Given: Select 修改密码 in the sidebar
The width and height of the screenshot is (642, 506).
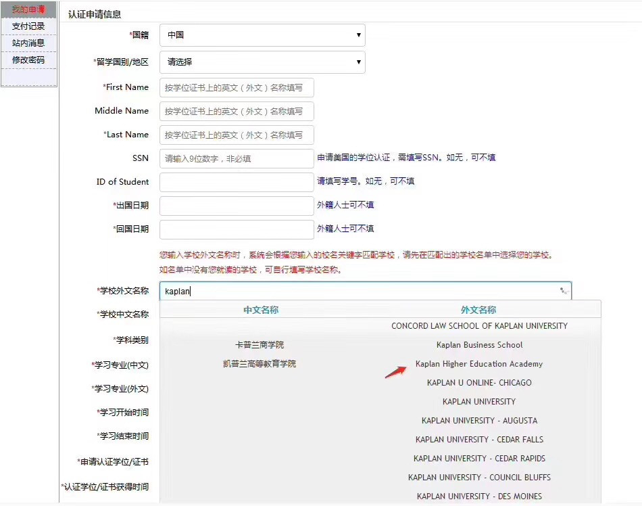Looking at the screenshot, I should [x=28, y=60].
